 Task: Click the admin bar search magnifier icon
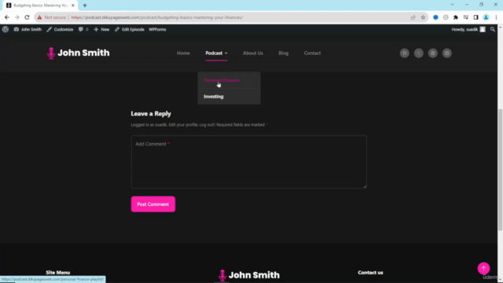pos(493,29)
